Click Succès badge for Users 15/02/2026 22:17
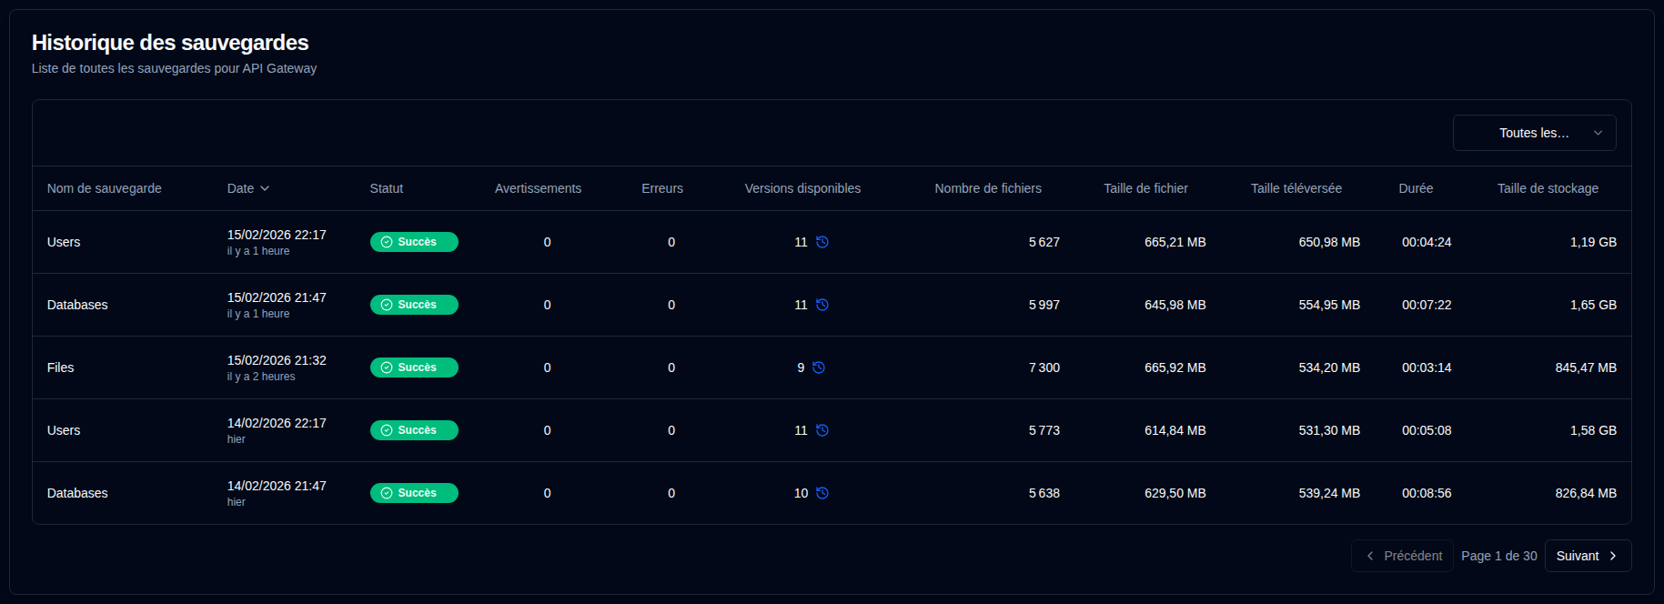Image resolution: width=1664 pixels, height=604 pixels. tap(414, 242)
